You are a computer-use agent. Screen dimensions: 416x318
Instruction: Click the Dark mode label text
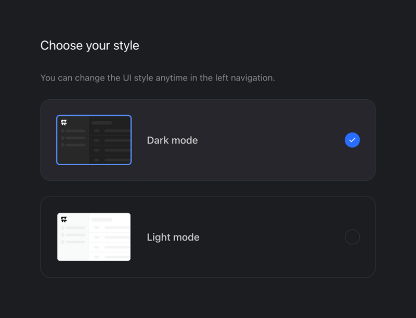(172, 140)
